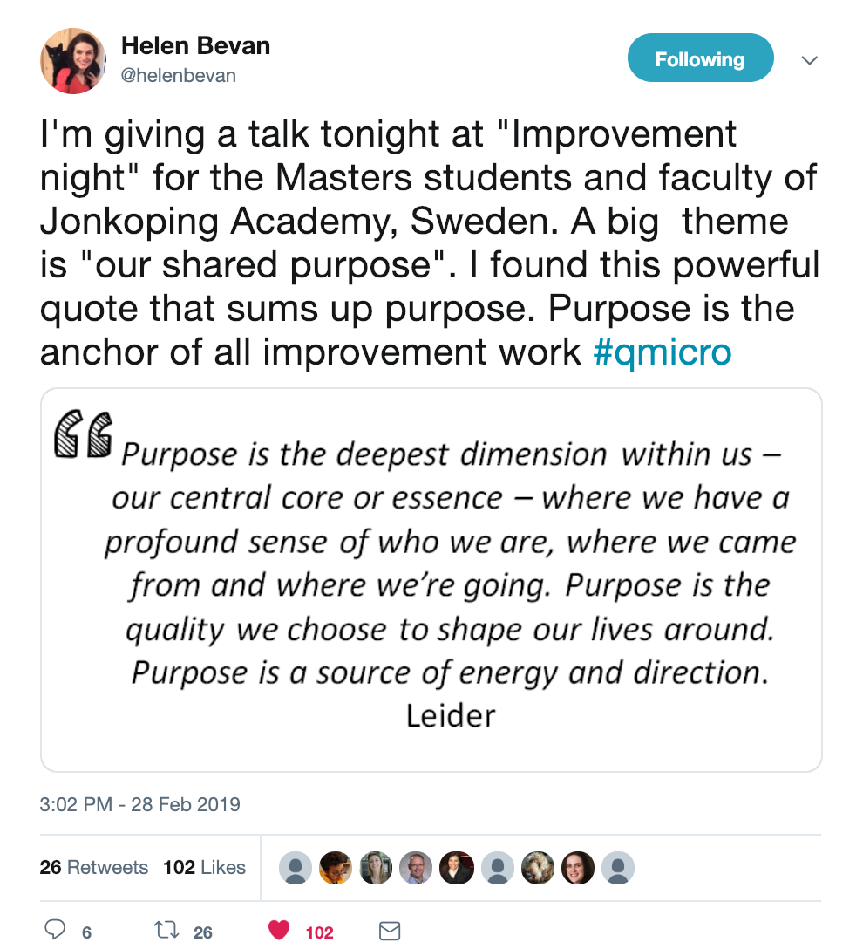Image resolution: width=863 pixels, height=949 pixels.
Task: View the 102 Likes list
Action: 204,867
